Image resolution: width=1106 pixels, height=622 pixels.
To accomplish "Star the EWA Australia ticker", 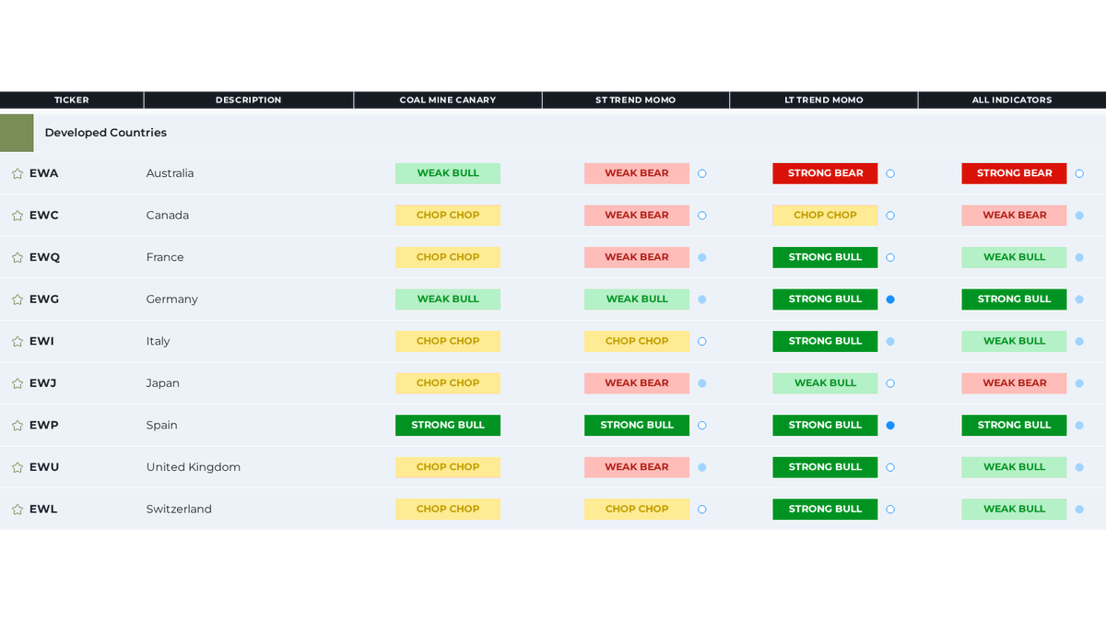I will pyautogui.click(x=17, y=173).
